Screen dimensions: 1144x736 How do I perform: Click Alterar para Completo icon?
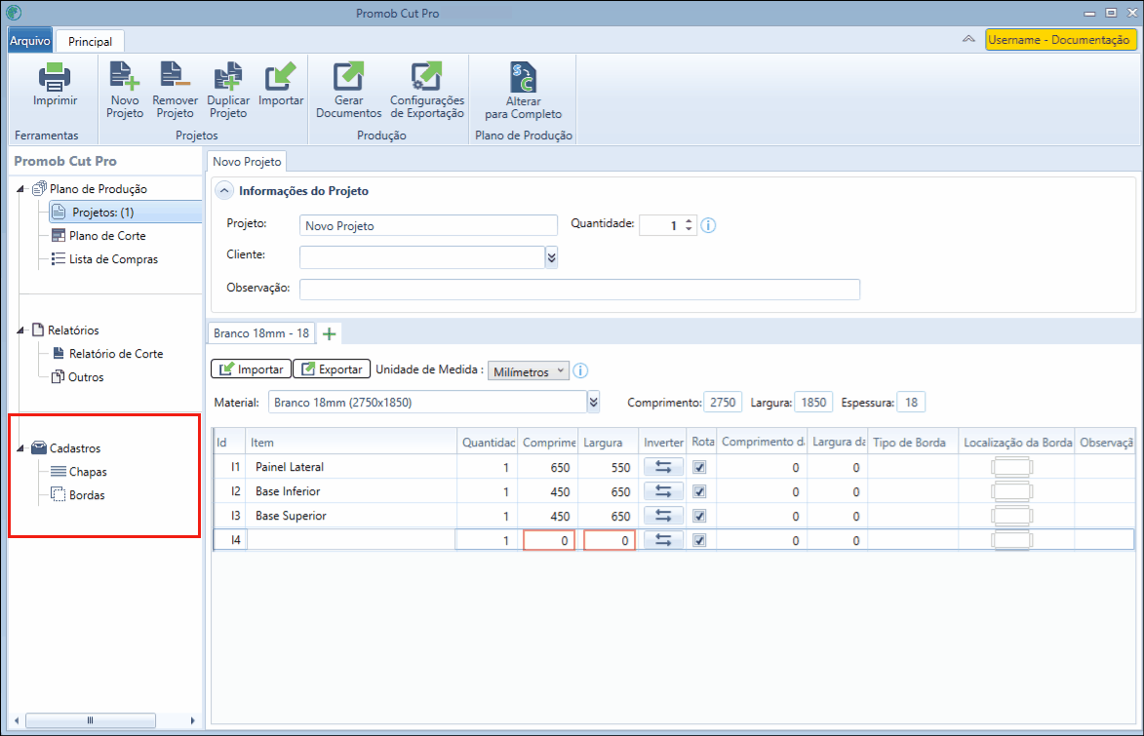tap(523, 77)
